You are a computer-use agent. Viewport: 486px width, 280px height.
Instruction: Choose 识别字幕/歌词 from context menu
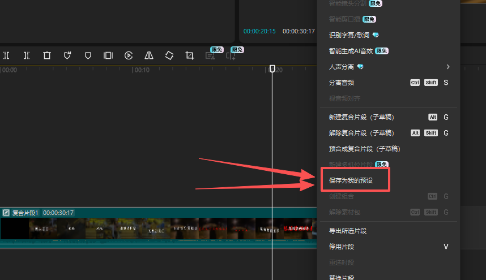[x=348, y=35]
